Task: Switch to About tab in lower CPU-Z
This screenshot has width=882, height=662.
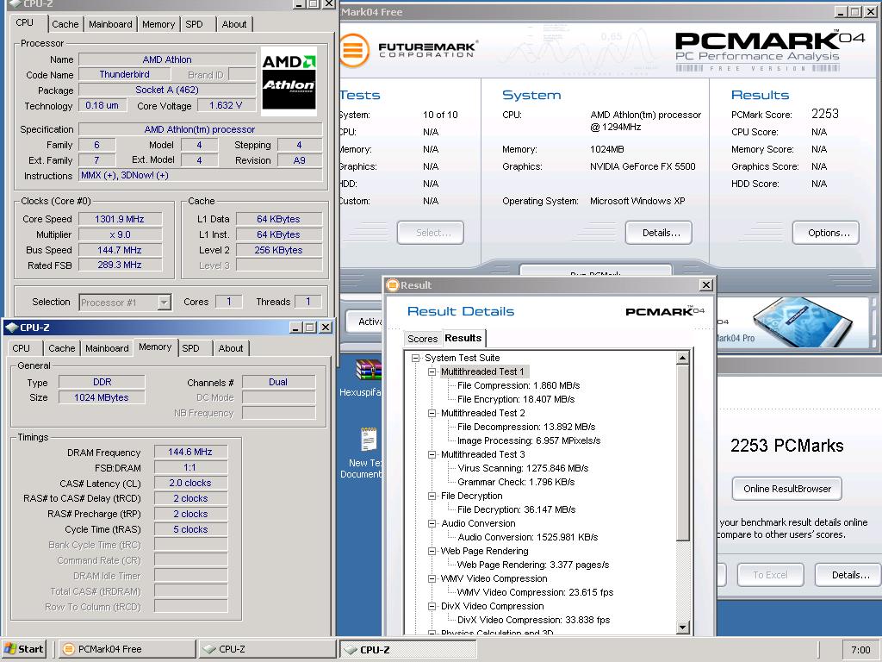Action: [x=231, y=348]
